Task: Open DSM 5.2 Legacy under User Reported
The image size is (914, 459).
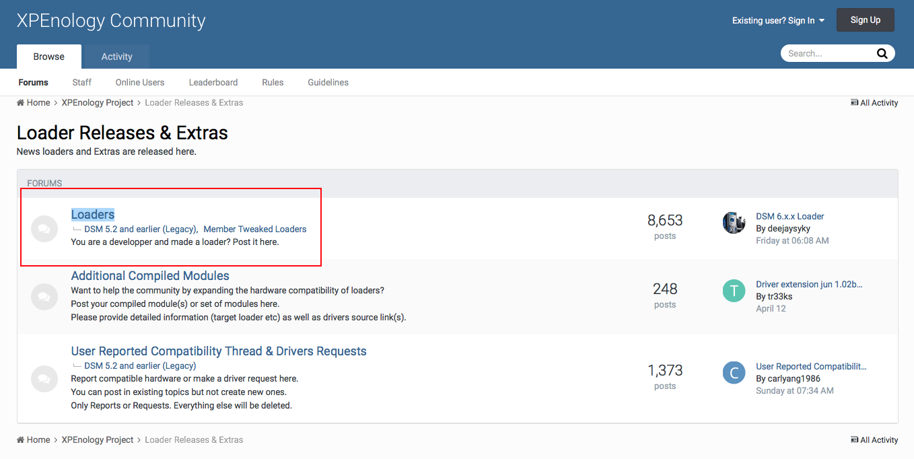Action: (140, 366)
